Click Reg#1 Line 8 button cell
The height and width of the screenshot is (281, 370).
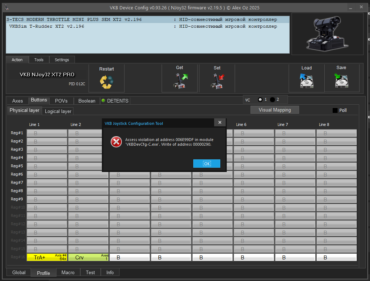tap(337, 133)
